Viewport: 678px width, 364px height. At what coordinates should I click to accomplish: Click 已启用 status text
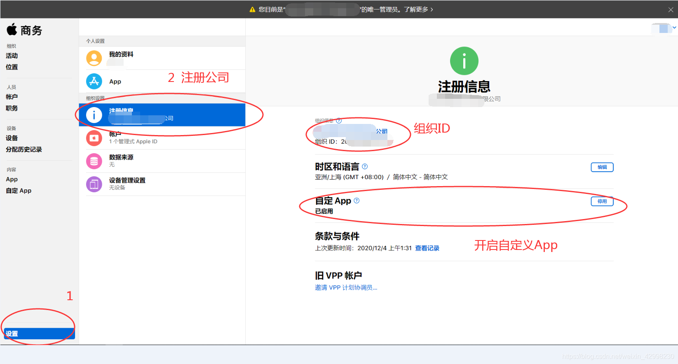pos(324,211)
